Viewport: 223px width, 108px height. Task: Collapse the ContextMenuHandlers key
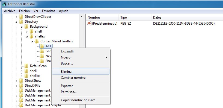(32, 42)
